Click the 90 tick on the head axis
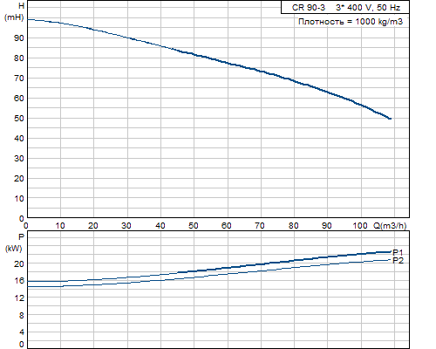The height and width of the screenshot is (349, 436). click(19, 38)
